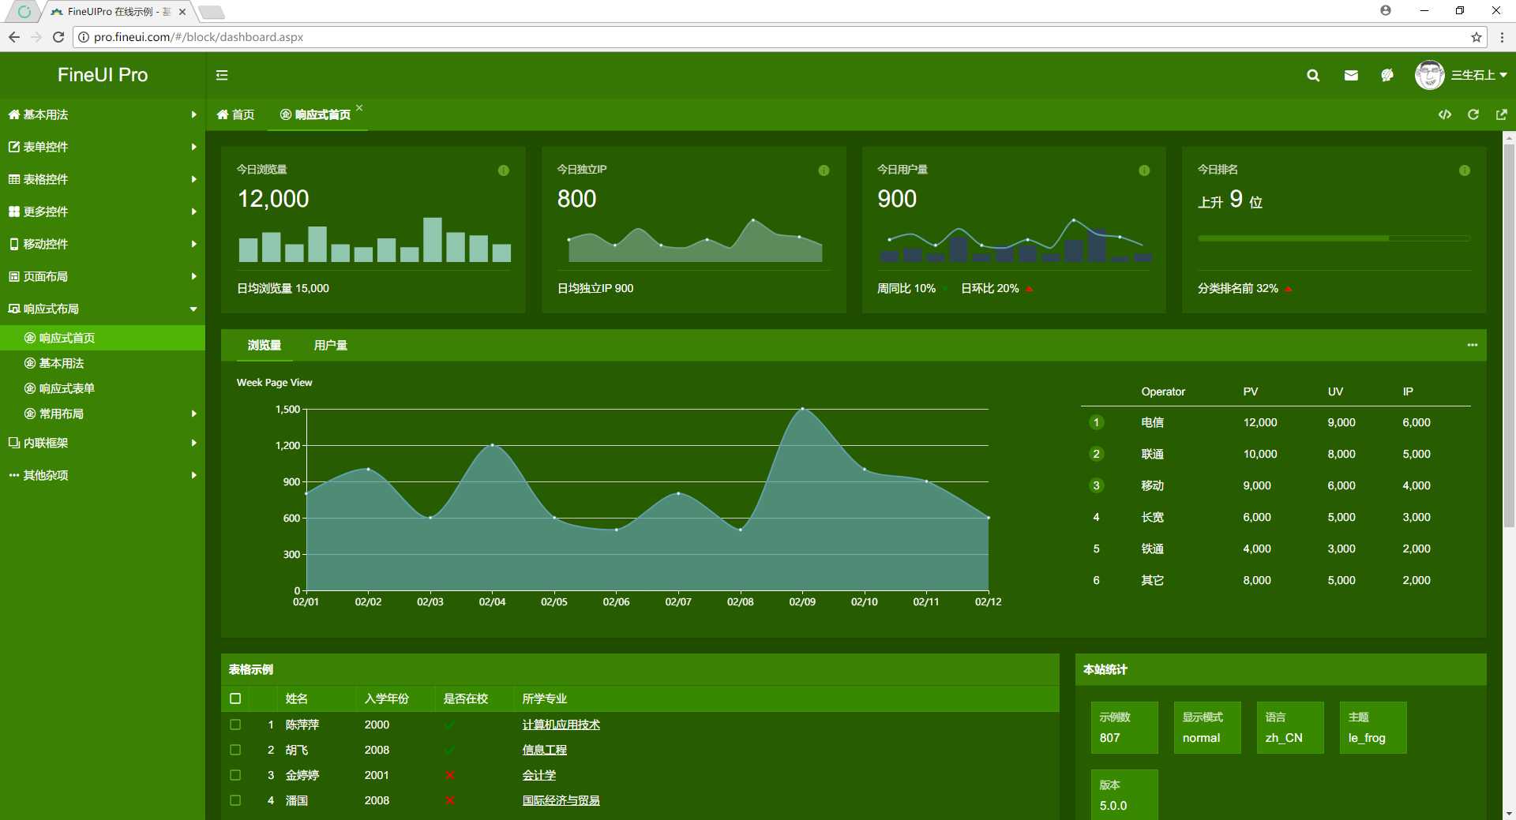Open 基本用法 under 响应式布局
This screenshot has width=1516, height=820.
103,363
